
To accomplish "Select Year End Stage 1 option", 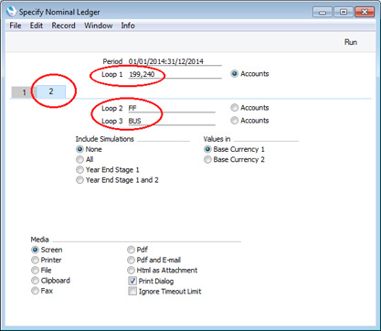I will pos(79,170).
